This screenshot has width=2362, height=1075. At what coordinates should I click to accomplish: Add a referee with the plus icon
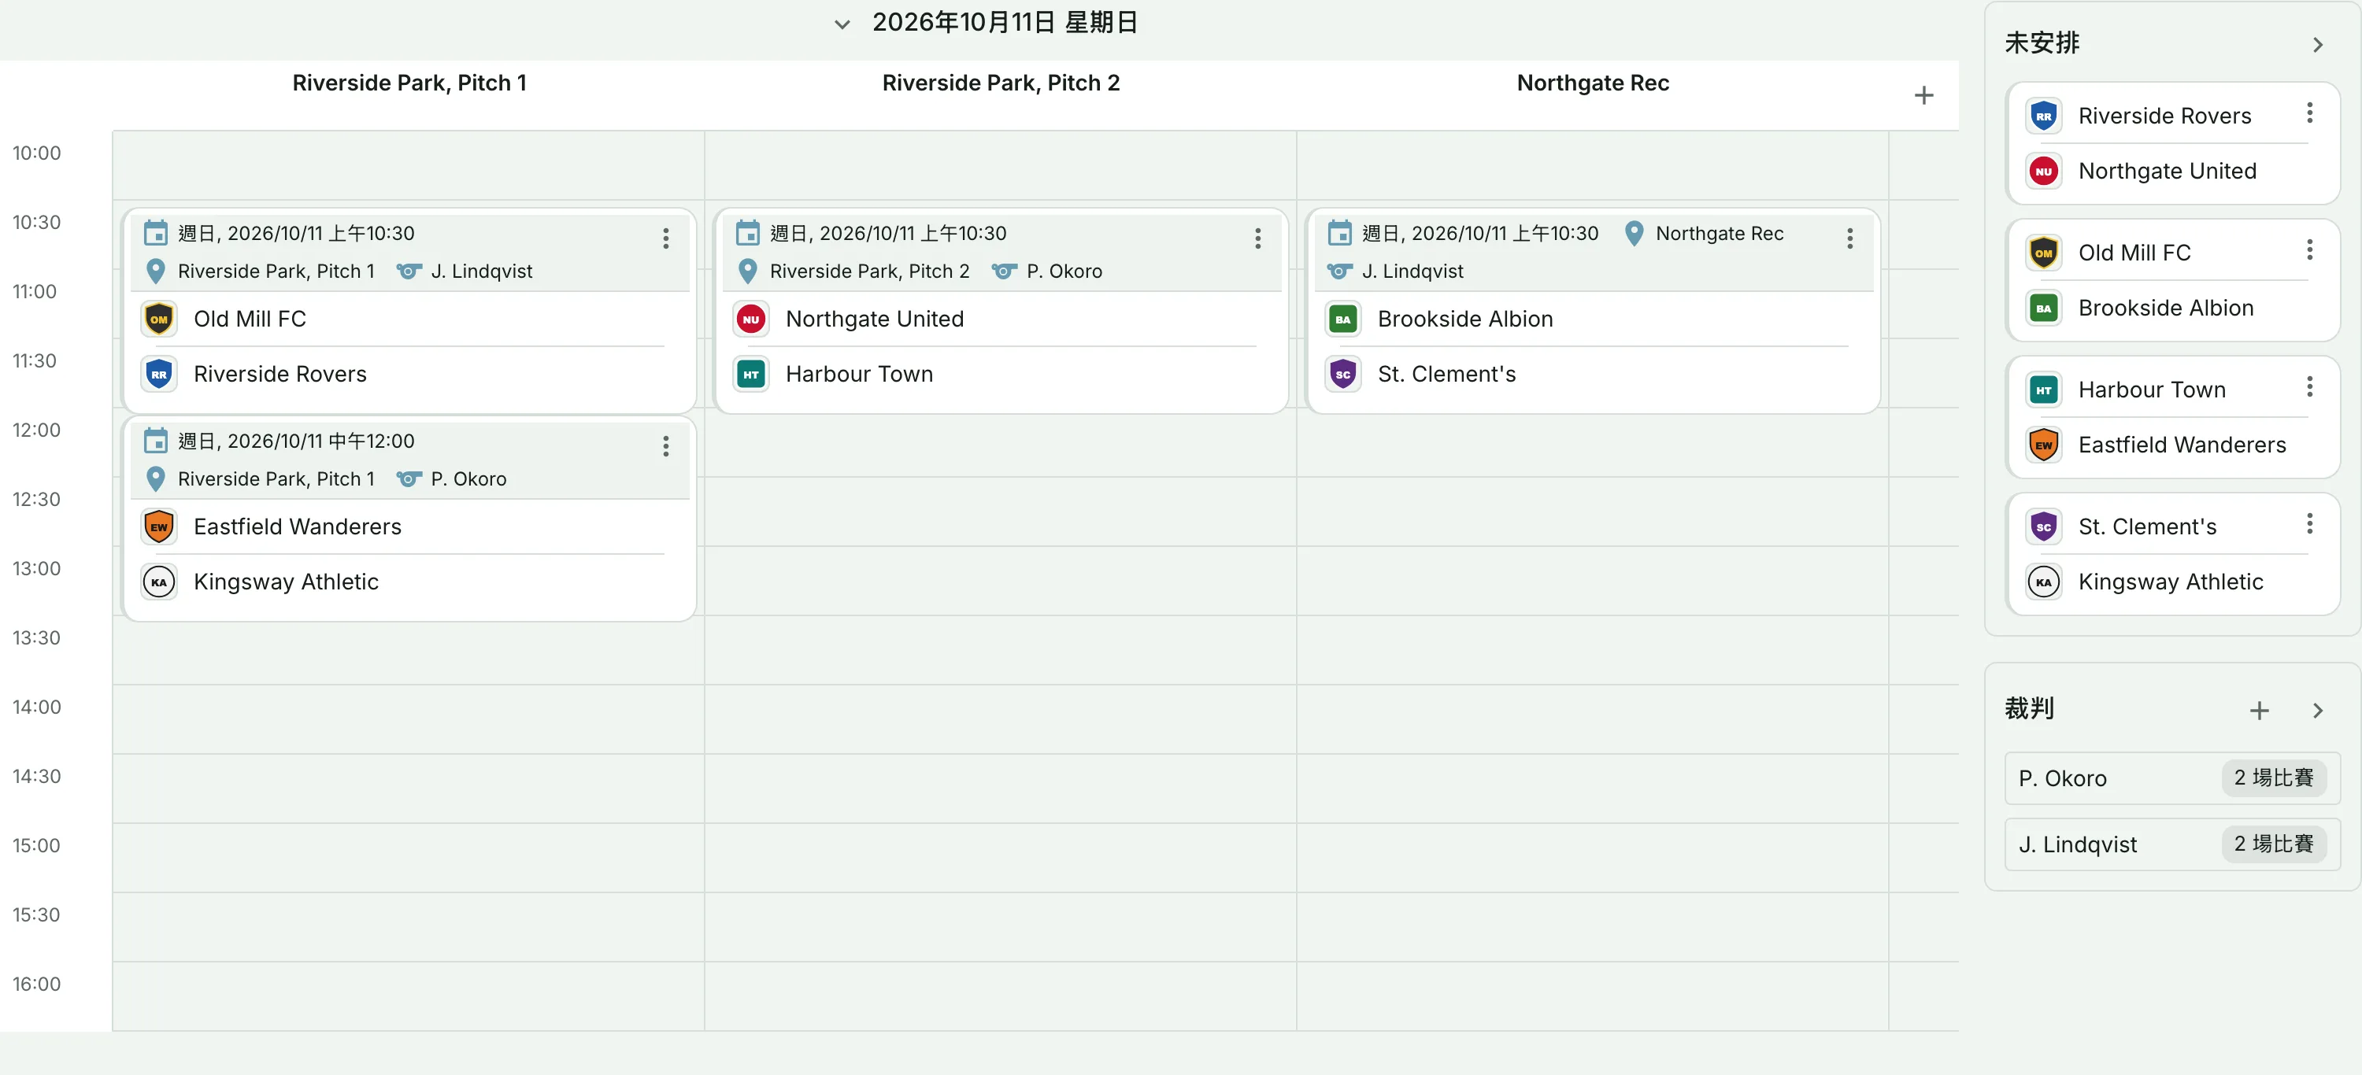2260,711
